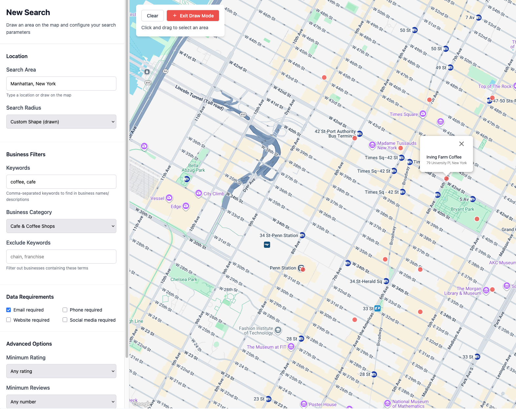This screenshot has width=516, height=409.
Task: Click the red marker in Bryant Park
Action: [x=477, y=219]
